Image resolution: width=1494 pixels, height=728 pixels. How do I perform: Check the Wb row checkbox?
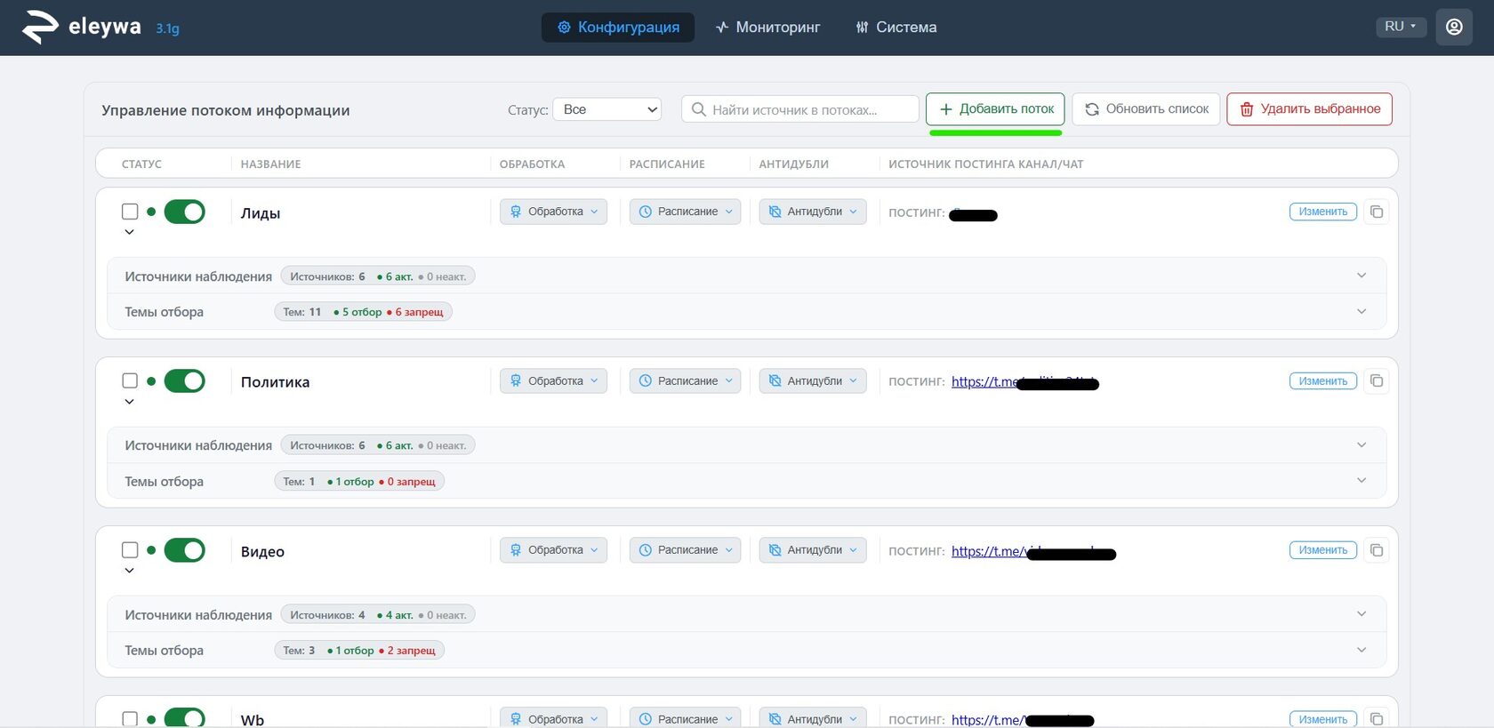(130, 718)
